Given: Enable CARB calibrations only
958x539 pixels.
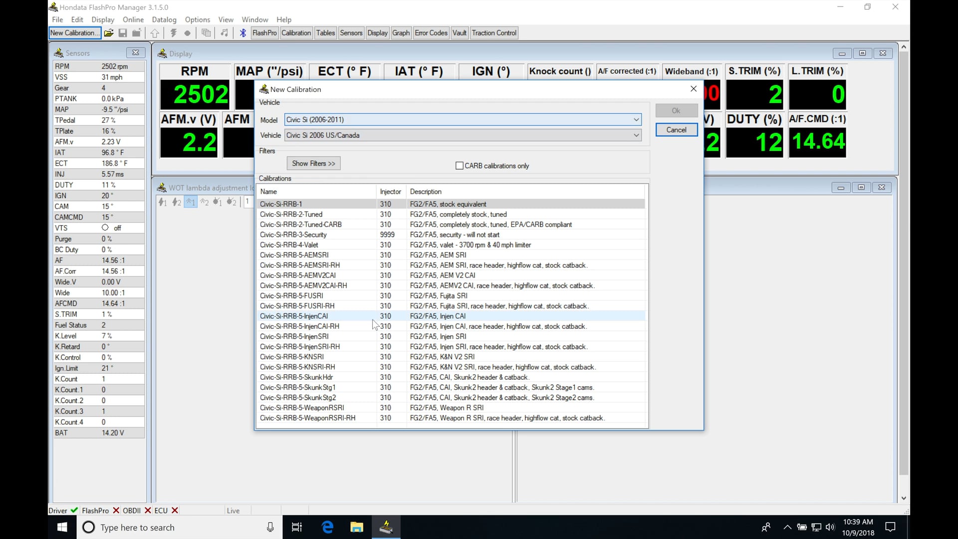Looking at the screenshot, I should click(460, 165).
